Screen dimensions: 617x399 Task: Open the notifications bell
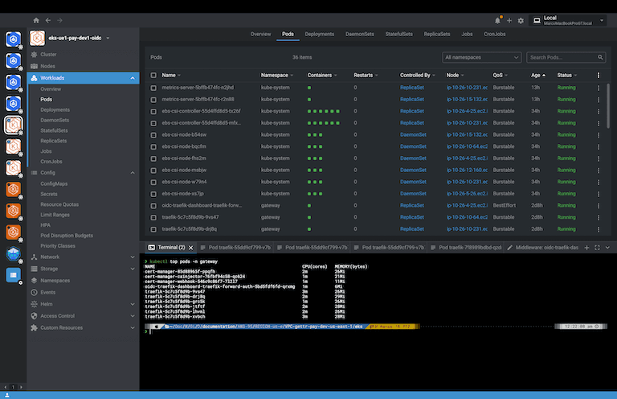[x=498, y=20]
